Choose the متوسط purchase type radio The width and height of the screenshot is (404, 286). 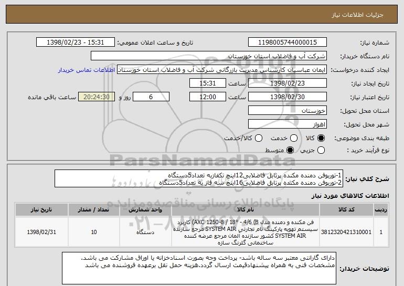click(x=290, y=150)
